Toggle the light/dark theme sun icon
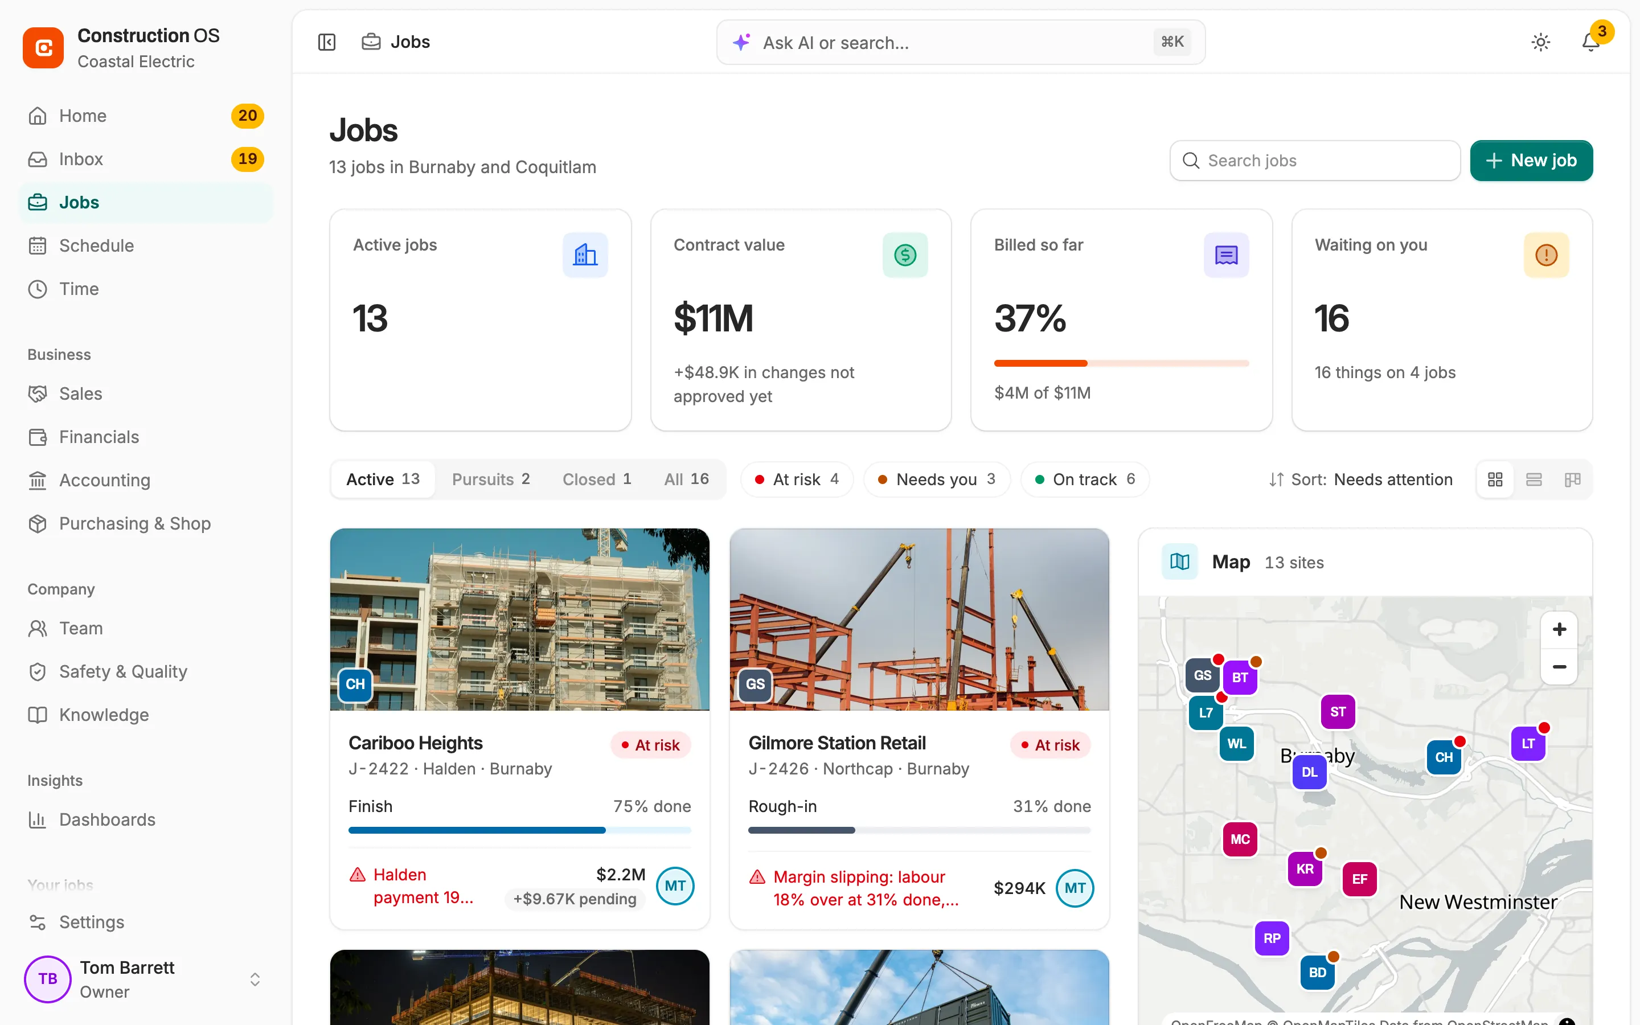Screen dimensions: 1640x1025 click(x=1540, y=42)
